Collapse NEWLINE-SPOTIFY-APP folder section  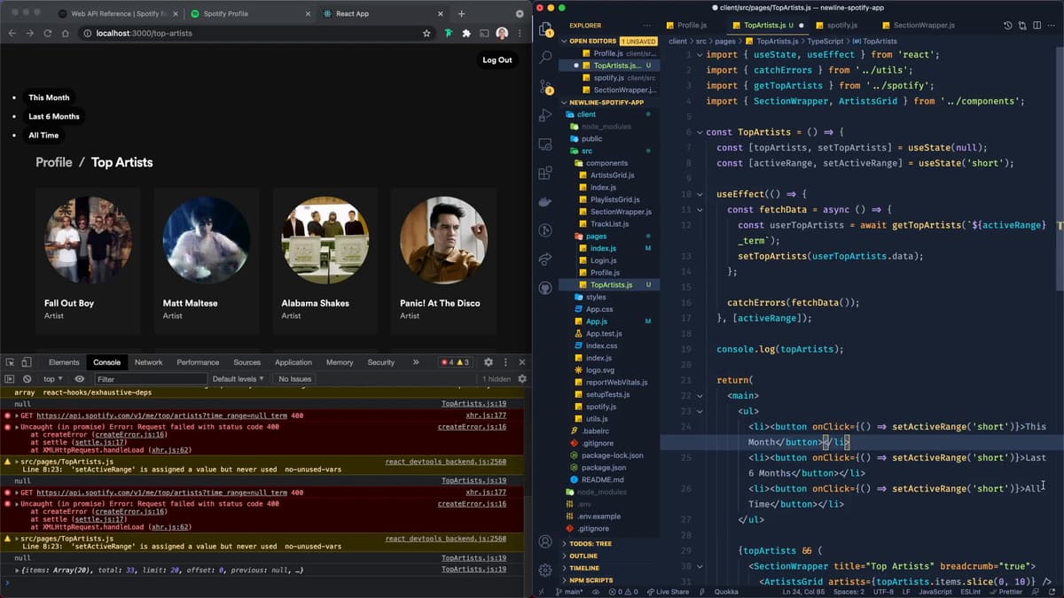tap(608, 102)
